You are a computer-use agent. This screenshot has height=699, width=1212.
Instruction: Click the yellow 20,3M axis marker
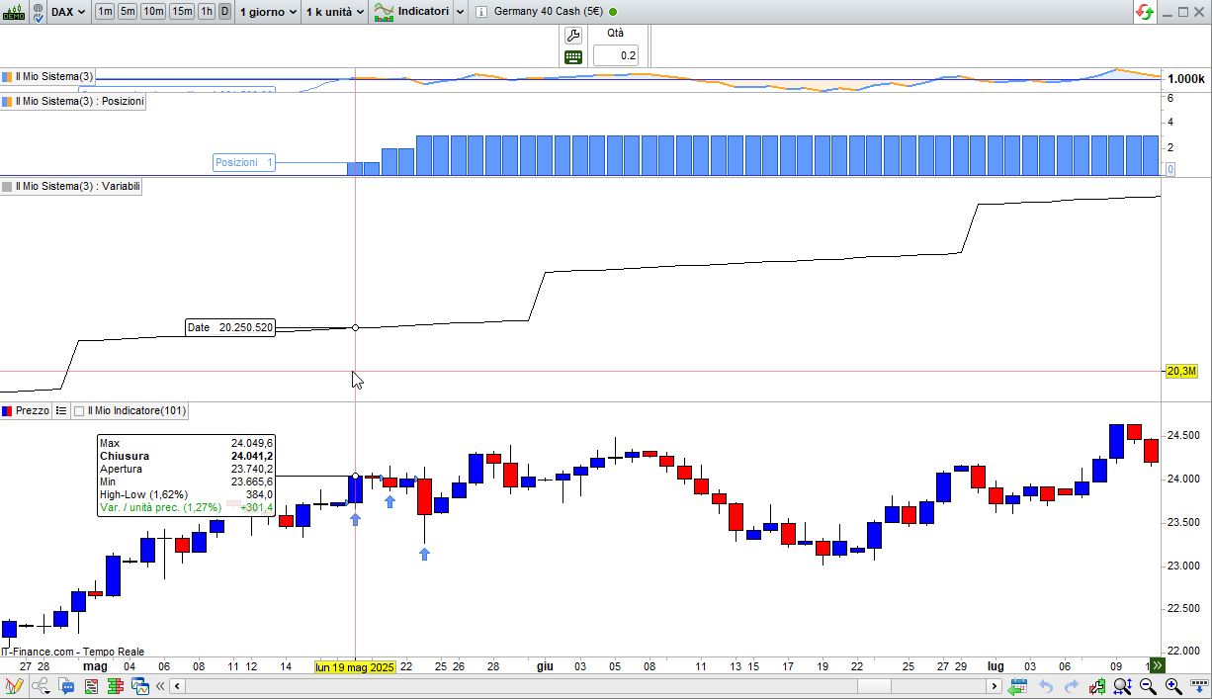(x=1181, y=372)
